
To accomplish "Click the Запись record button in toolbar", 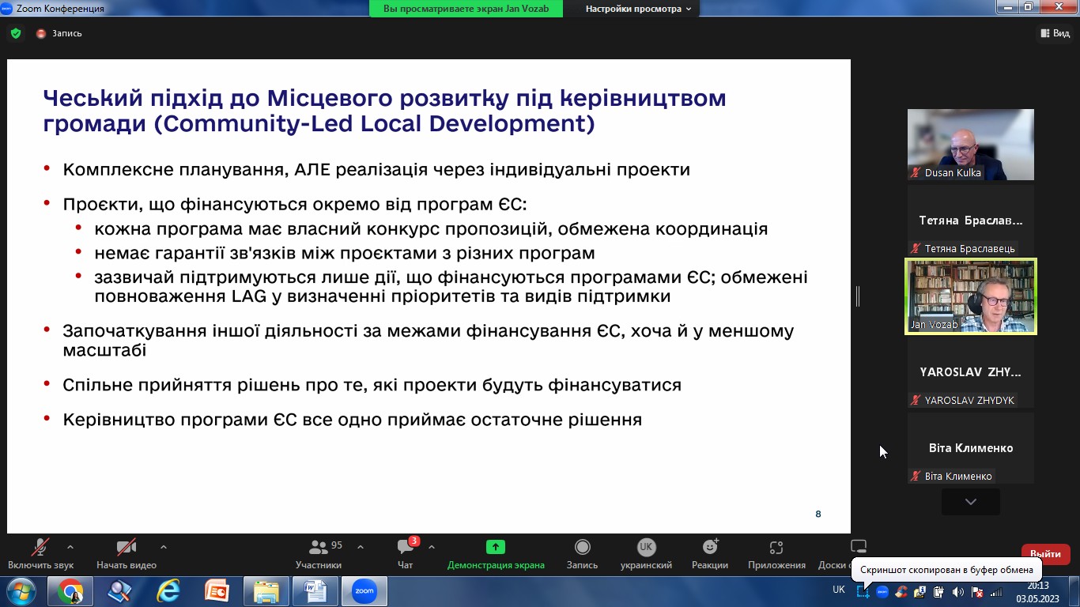I will coord(582,553).
